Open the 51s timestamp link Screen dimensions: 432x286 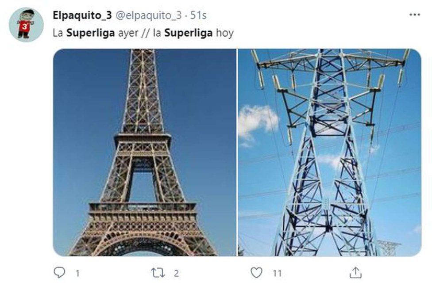point(198,15)
